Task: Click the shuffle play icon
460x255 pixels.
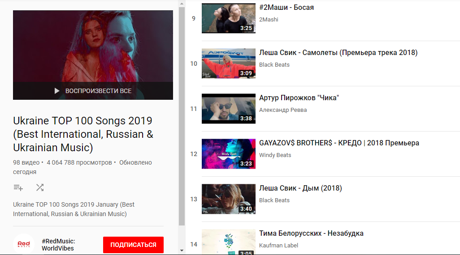Action: coord(40,187)
